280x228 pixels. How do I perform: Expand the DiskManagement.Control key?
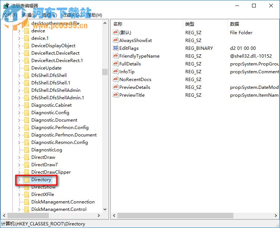pyautogui.click(x=19, y=209)
